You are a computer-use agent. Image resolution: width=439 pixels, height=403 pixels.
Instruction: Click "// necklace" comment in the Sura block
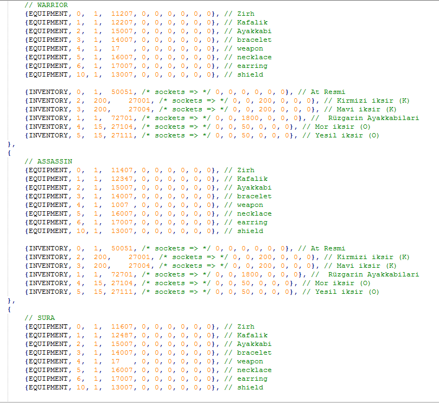click(x=248, y=370)
